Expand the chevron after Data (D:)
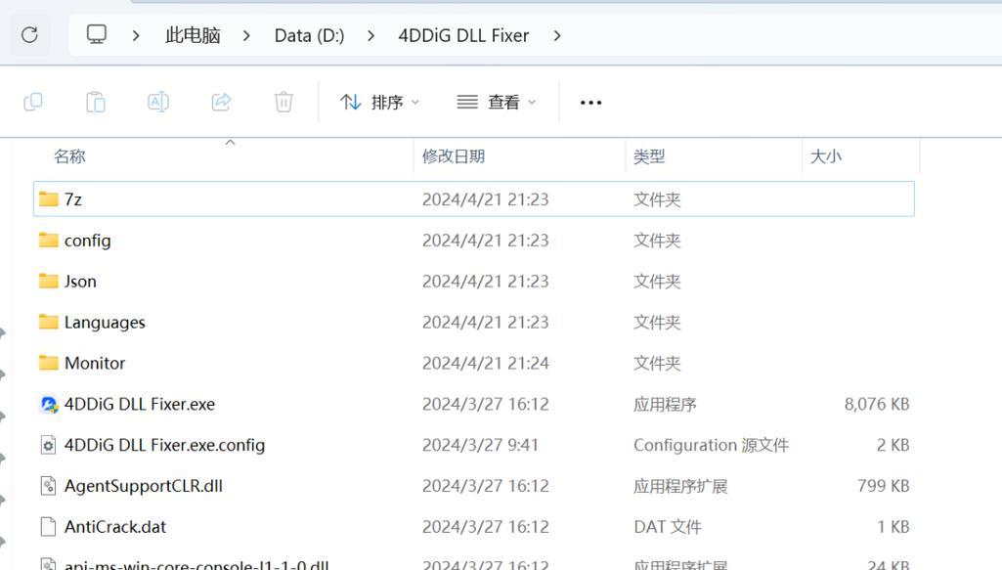This screenshot has width=1002, height=570. point(370,36)
